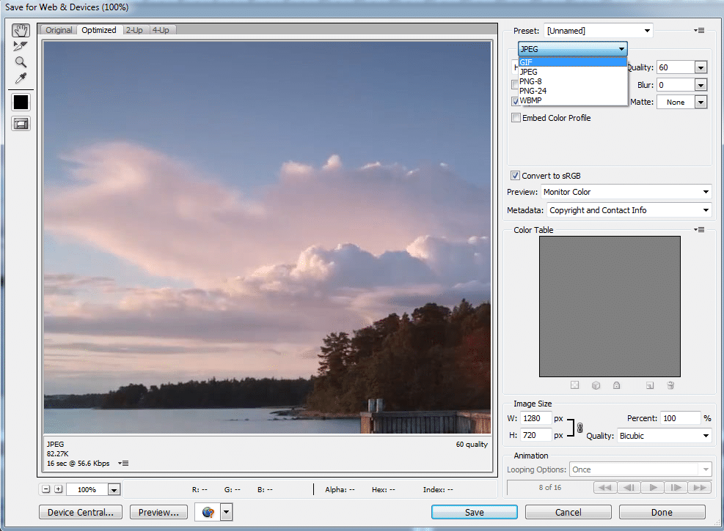Screen dimensions: 724x531
Task: Pick GIF in the format dropdown list
Action: click(x=526, y=62)
